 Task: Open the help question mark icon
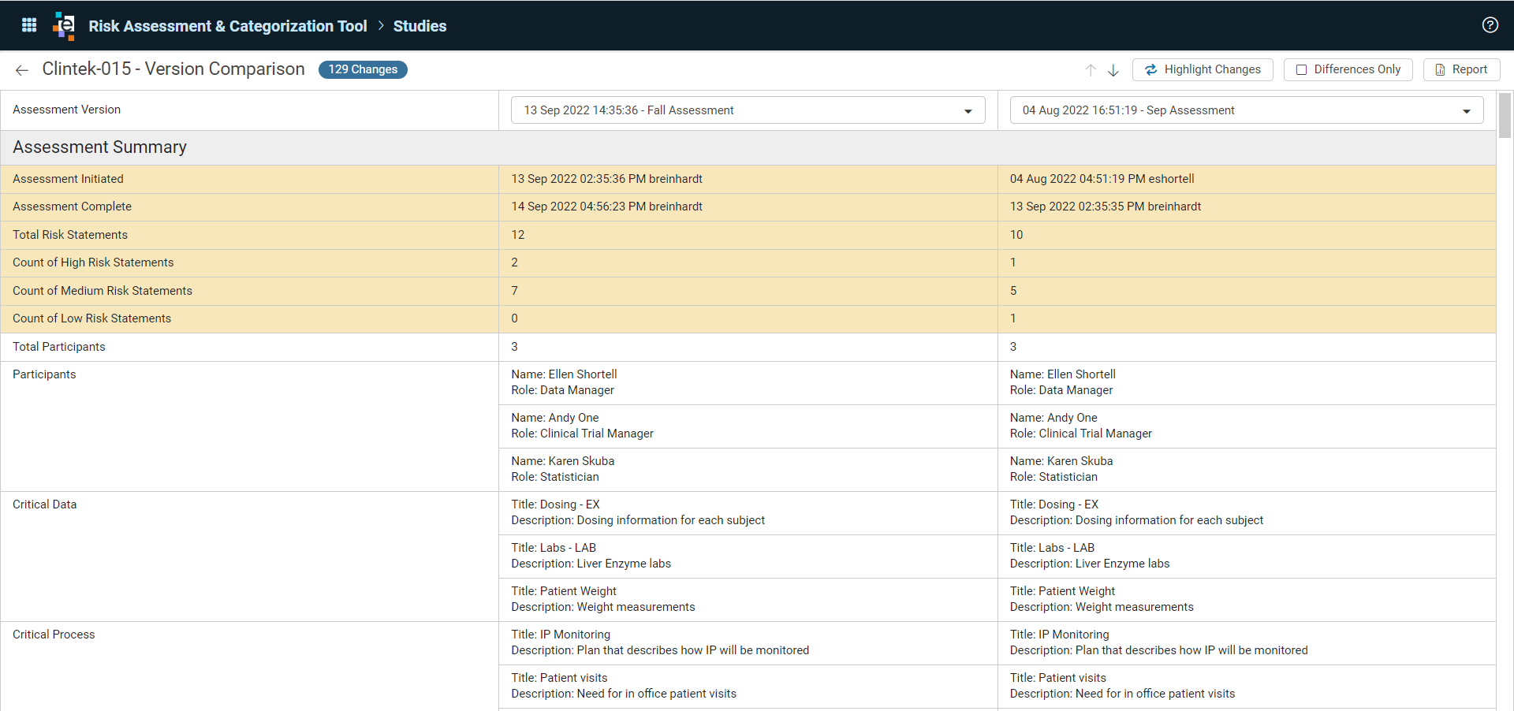click(1490, 25)
